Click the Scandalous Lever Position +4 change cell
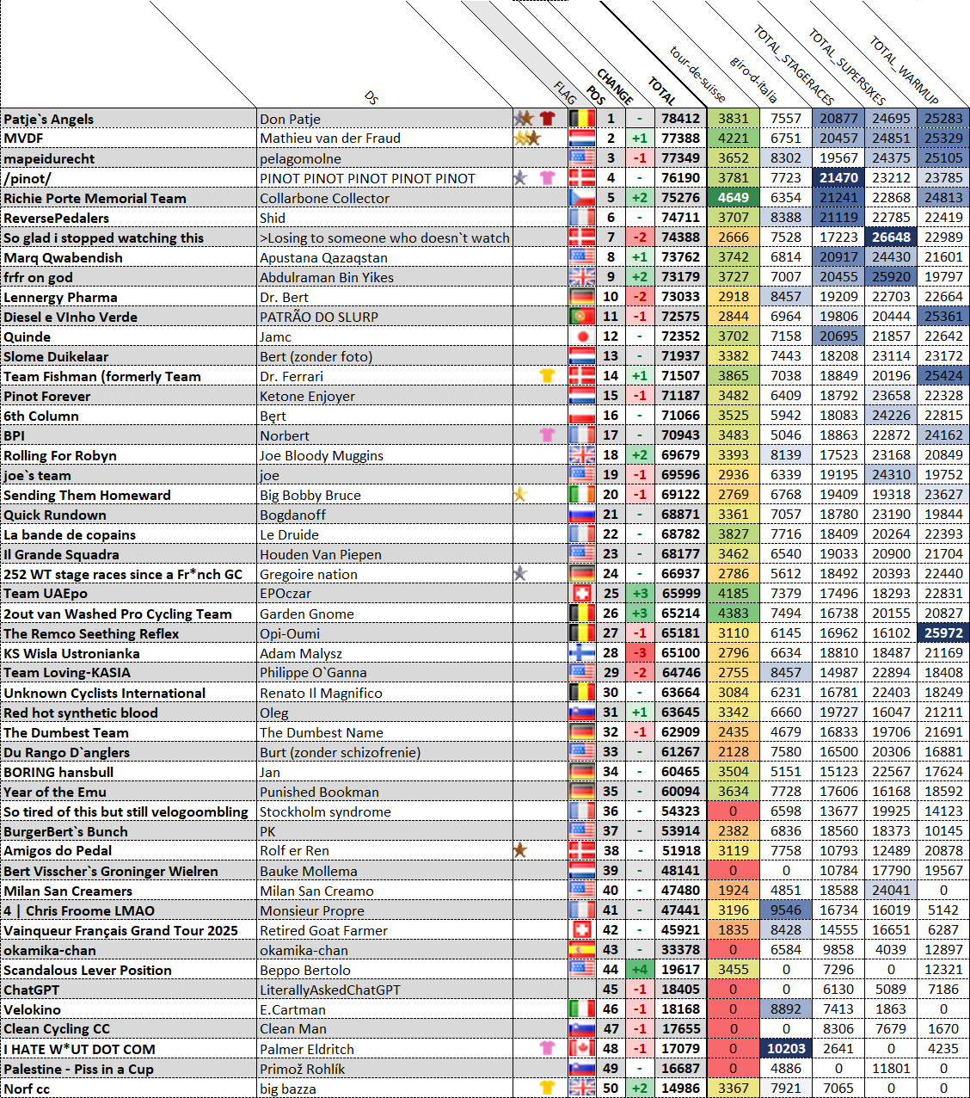 pyautogui.click(x=639, y=970)
